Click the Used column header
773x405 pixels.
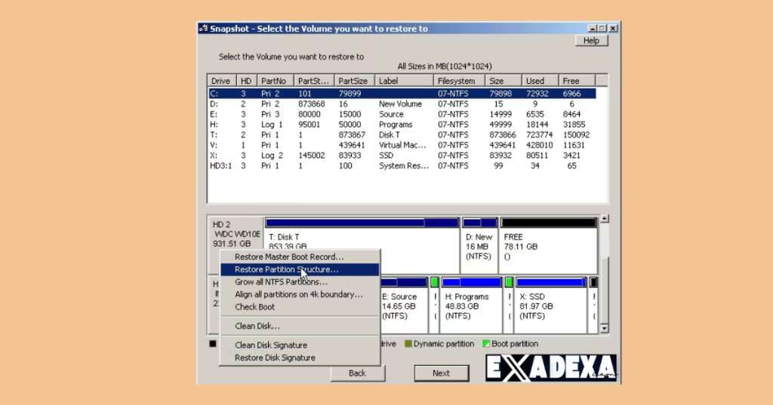[x=540, y=81]
